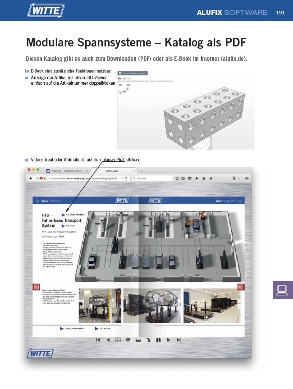Click the print icon in e-book toolbar
The width and height of the screenshot is (293, 389).
click(x=138, y=340)
